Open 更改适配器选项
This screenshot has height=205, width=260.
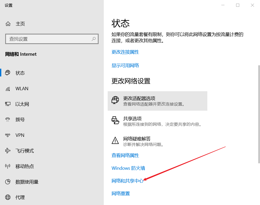157,101
